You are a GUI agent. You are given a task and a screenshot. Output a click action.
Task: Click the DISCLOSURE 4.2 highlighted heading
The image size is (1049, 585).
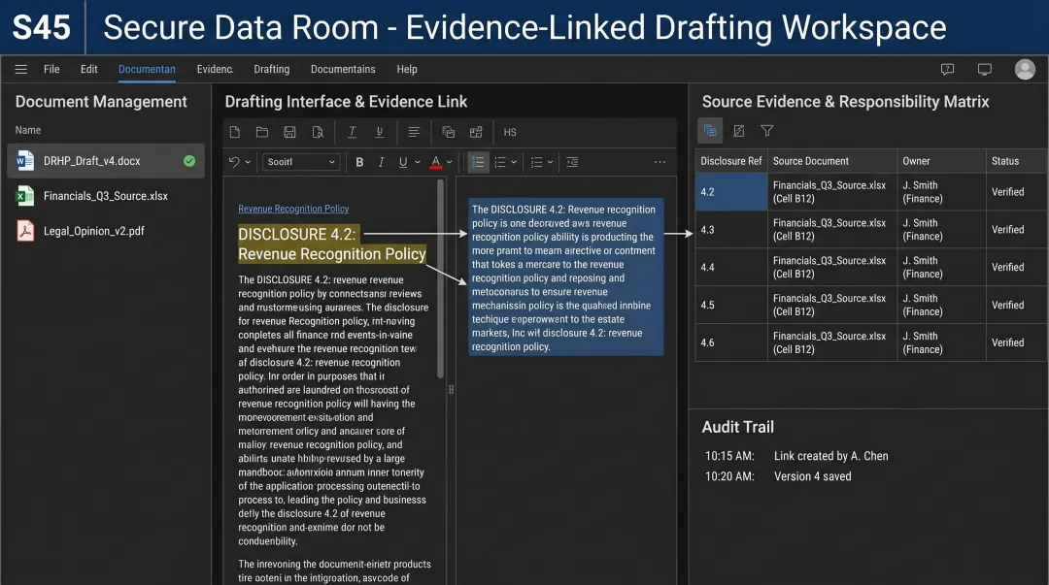click(x=332, y=244)
